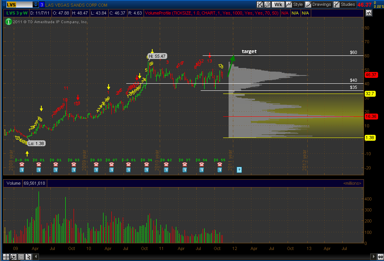Image resolution: width=384 pixels, height=261 pixels.
Task: Select the $60 price level label
Action: (x=353, y=52)
